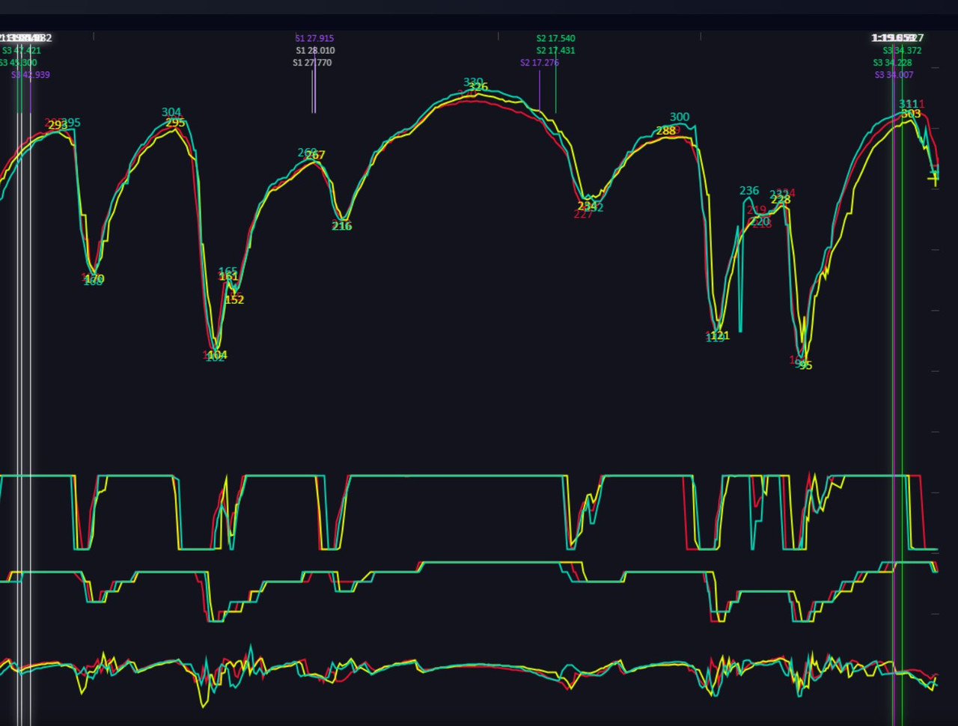
Task: Click the yellow 170 minimum speed label
Action: click(x=95, y=279)
